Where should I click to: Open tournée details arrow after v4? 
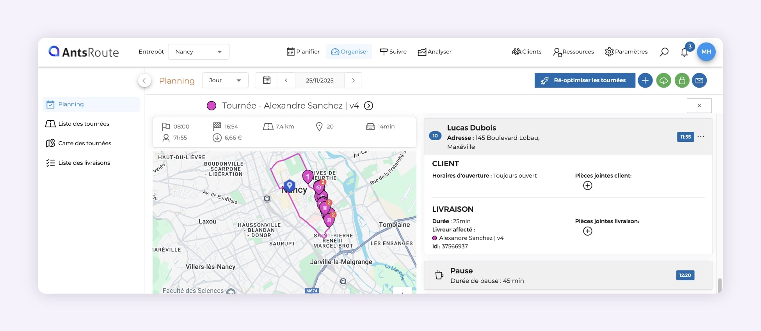pyautogui.click(x=368, y=106)
